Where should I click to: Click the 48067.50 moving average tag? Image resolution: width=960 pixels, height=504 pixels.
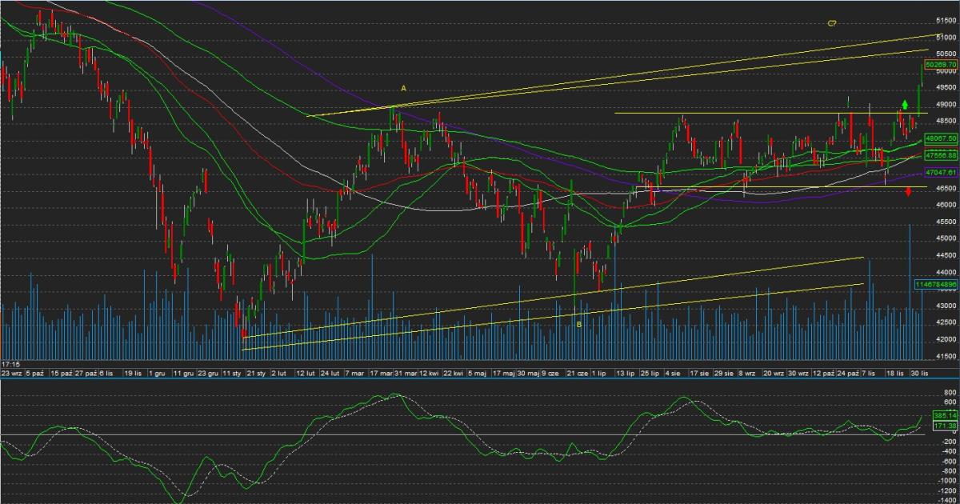(x=941, y=138)
